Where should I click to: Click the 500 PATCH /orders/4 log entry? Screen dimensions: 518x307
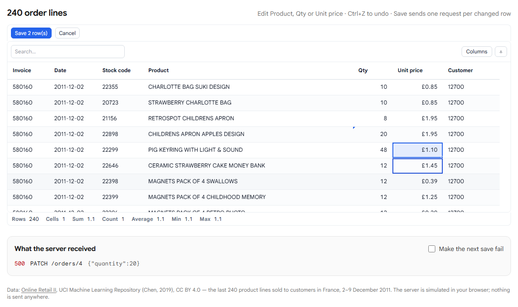77,263
